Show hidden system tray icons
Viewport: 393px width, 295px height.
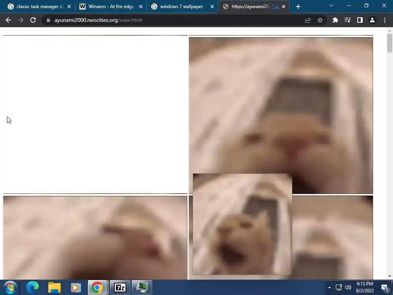coord(329,287)
